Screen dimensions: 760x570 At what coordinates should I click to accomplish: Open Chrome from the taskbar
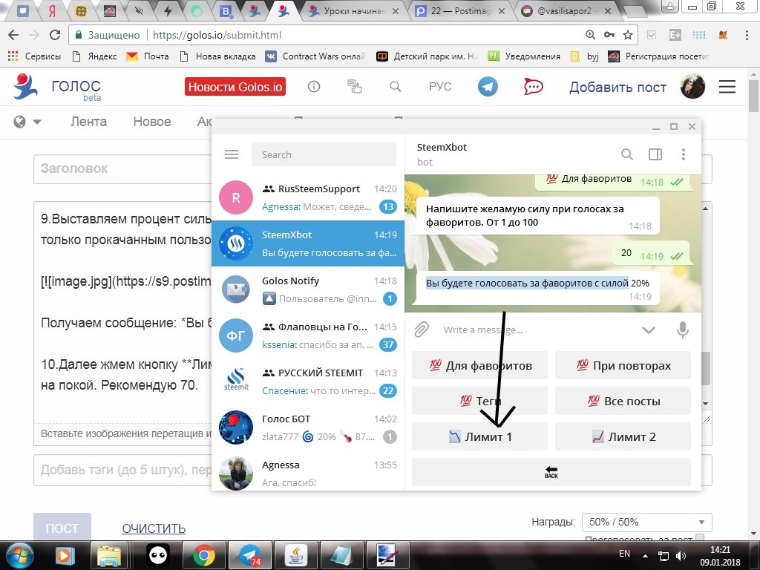coord(204,555)
